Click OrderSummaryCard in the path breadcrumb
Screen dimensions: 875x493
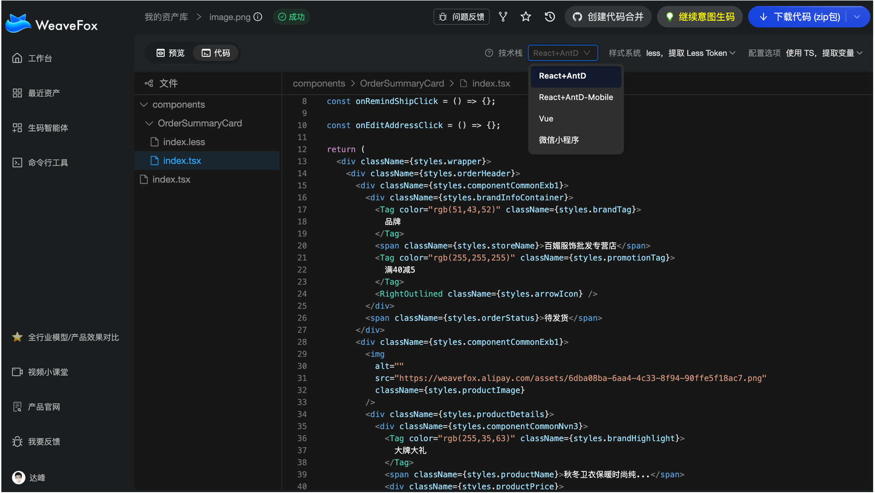[x=402, y=83]
